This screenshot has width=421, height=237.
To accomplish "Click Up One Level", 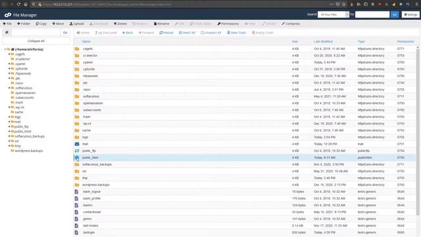I will click(106, 32).
